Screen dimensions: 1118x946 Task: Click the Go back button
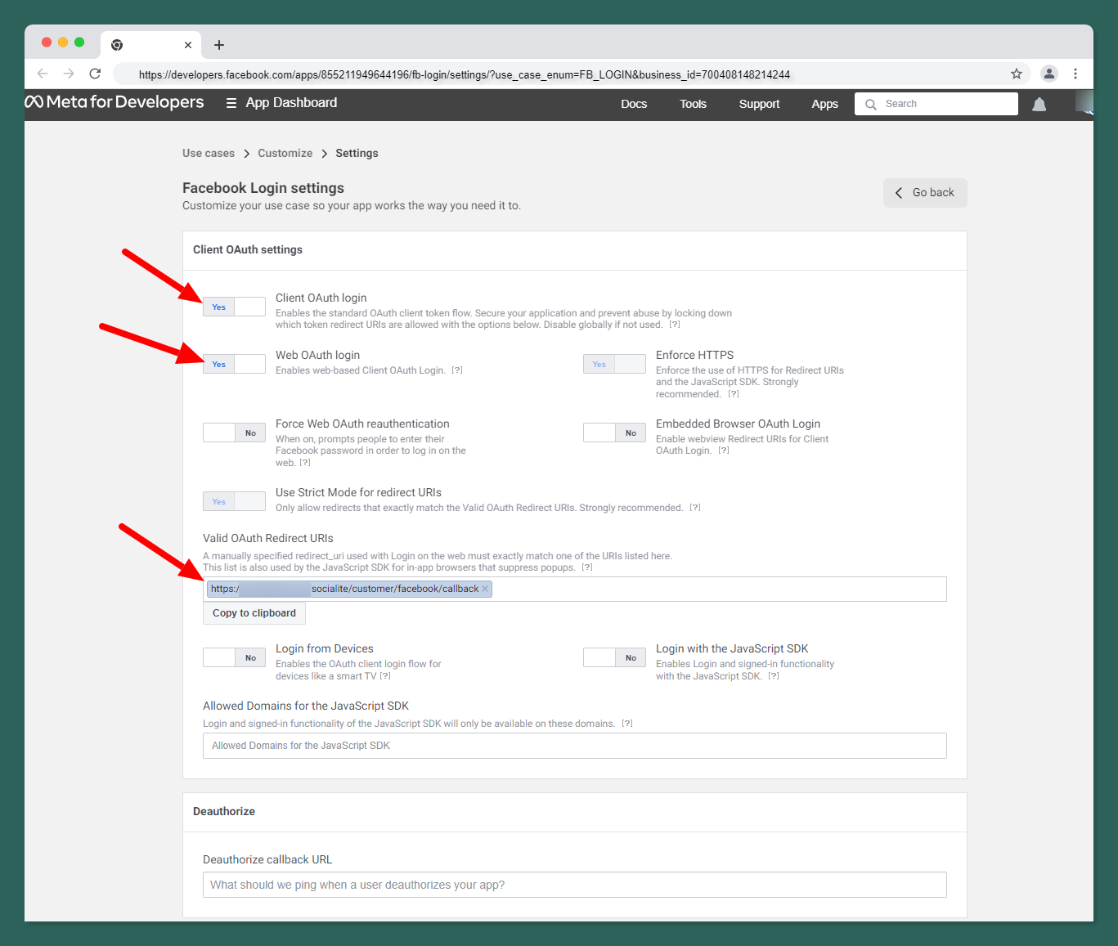pyautogui.click(x=925, y=193)
